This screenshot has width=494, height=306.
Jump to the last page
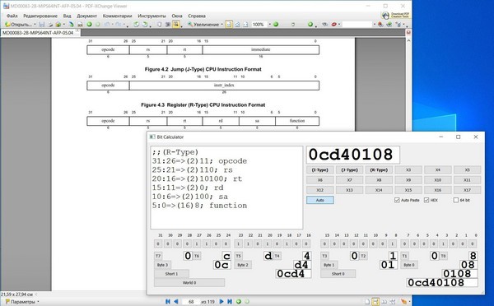tap(230, 302)
